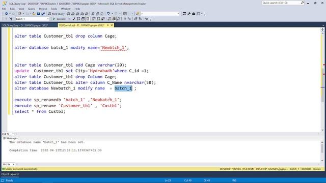Select the Messages results tab
This screenshot has width=326, height=183.
pyautogui.click(x=10, y=138)
